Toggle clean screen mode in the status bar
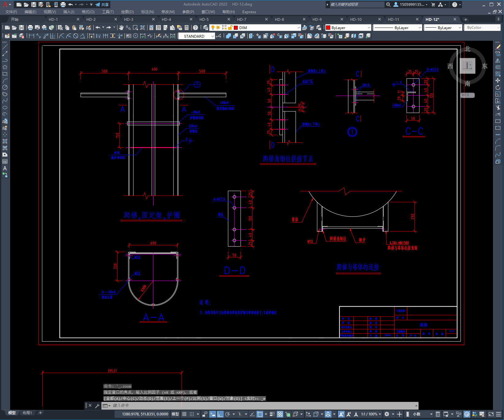Viewport: 504px width, 420px height. (491, 414)
